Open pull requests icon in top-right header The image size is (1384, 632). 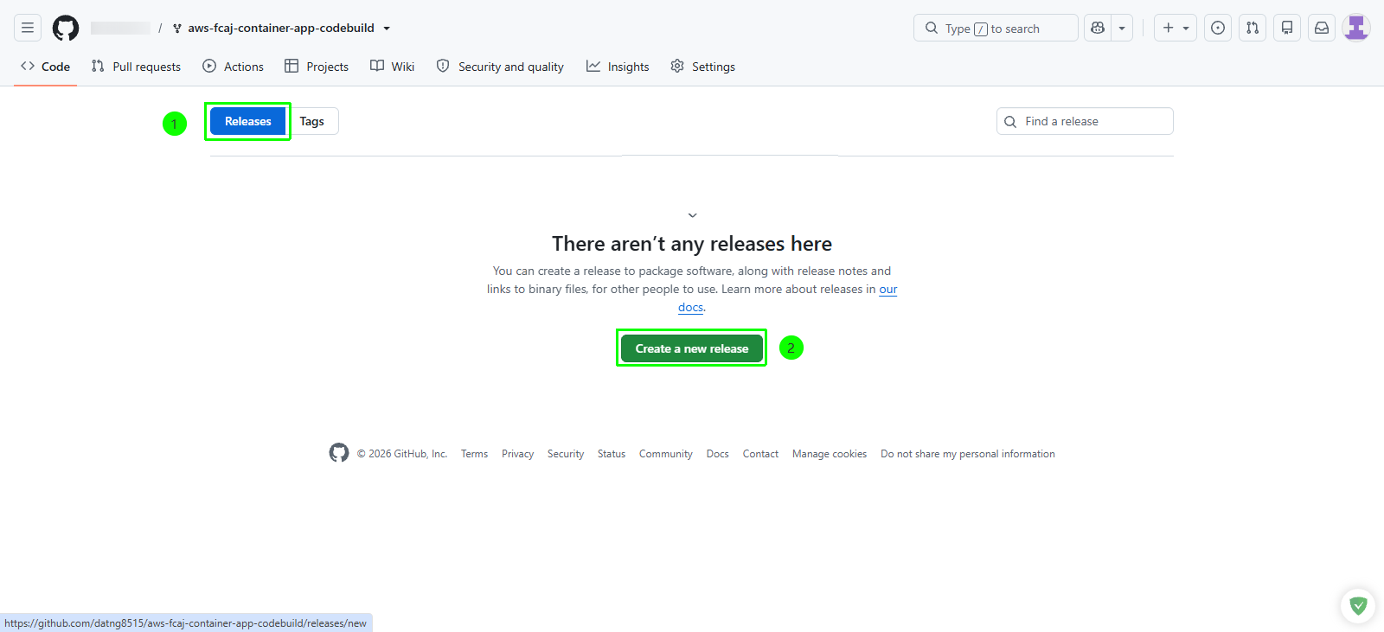[x=1253, y=28]
